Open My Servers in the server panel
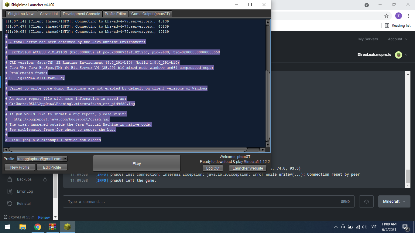 (368, 39)
